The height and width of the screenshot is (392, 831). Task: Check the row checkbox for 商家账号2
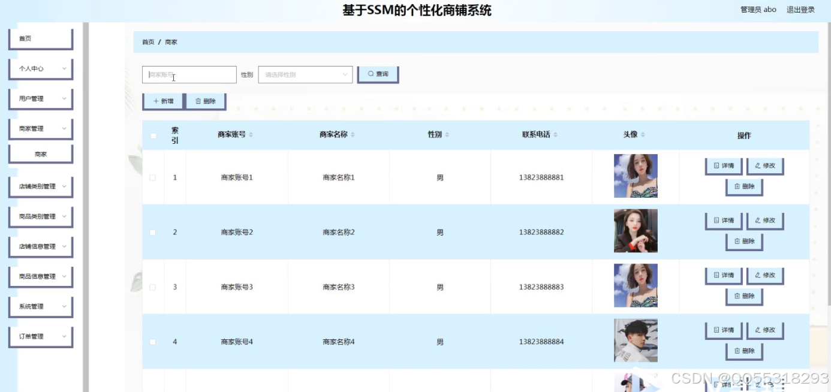click(153, 232)
